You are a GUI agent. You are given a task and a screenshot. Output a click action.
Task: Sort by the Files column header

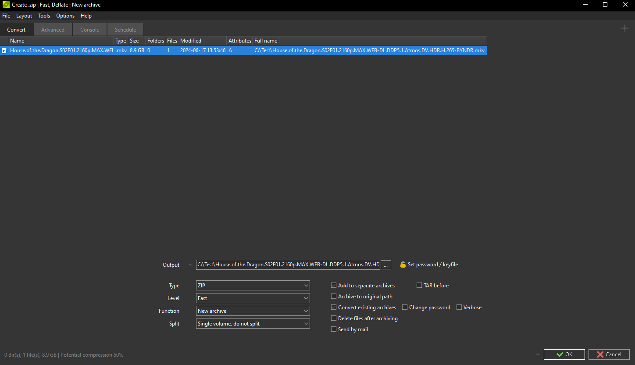pos(172,41)
